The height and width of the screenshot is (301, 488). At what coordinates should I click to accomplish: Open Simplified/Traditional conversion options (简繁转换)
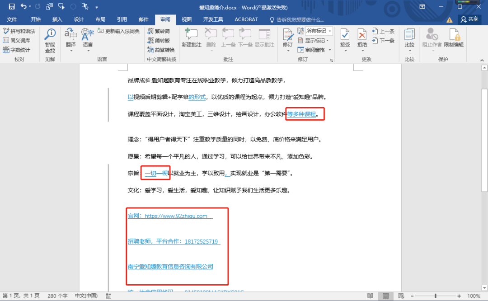tap(161, 50)
